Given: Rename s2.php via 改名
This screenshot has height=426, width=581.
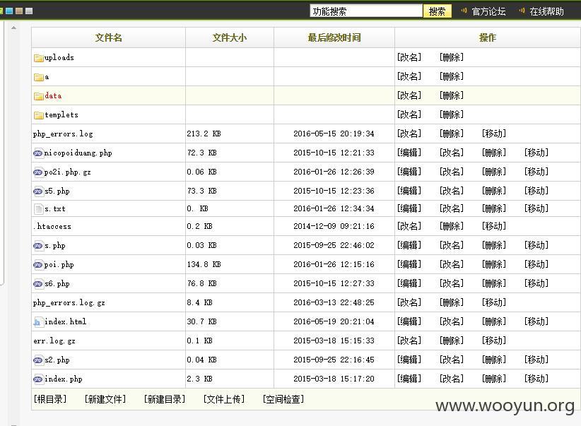Looking at the screenshot, I should [452, 360].
